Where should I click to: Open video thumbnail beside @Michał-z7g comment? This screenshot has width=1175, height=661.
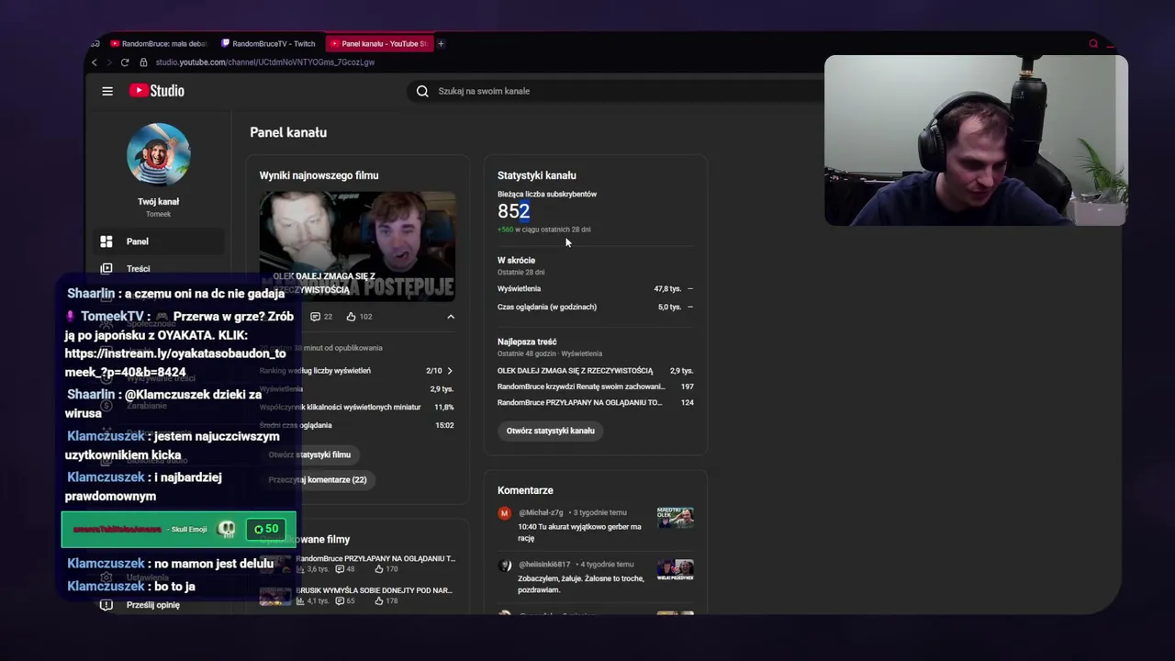[675, 518]
